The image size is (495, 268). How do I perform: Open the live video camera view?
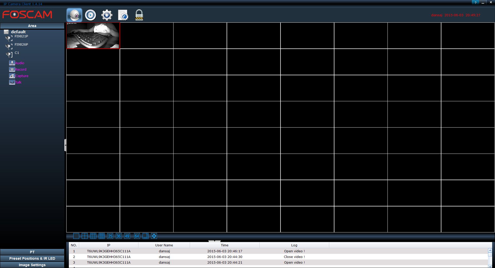(x=75, y=15)
